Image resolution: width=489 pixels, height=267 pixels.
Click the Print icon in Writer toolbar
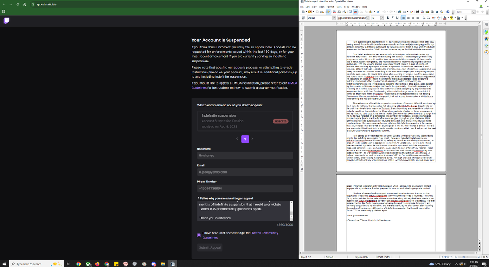click(339, 12)
